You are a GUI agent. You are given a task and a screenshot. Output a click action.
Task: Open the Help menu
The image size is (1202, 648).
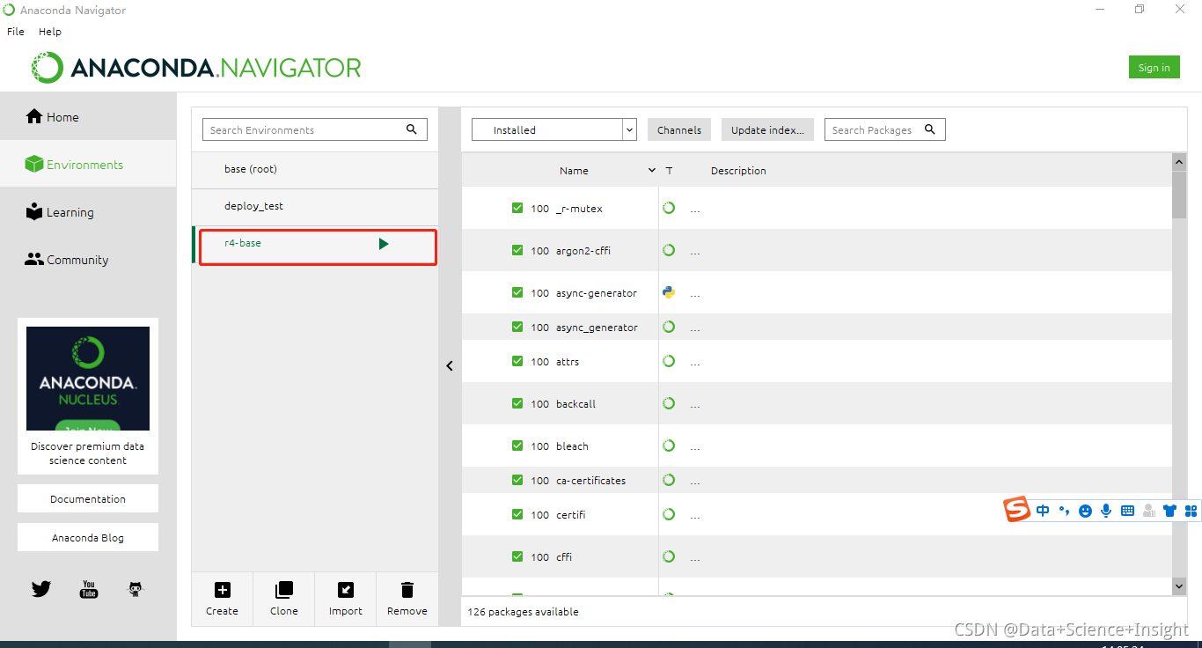tap(50, 31)
